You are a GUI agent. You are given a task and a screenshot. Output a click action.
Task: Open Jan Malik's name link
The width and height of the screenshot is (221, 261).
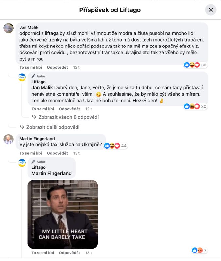coord(29,28)
